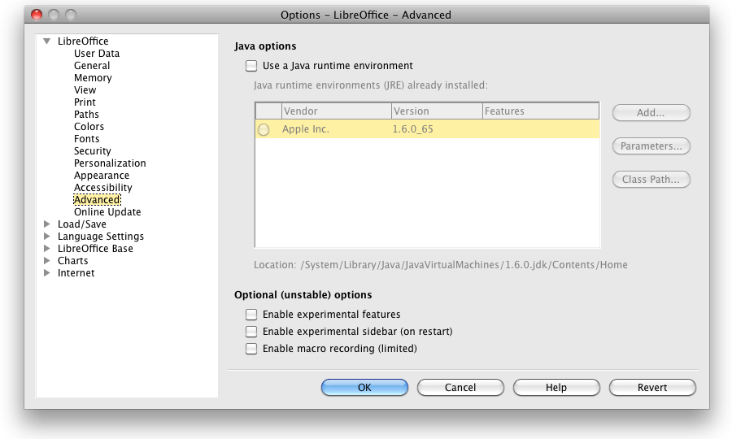The height and width of the screenshot is (439, 732).
Task: Open the Appearance options page
Action: click(x=102, y=176)
